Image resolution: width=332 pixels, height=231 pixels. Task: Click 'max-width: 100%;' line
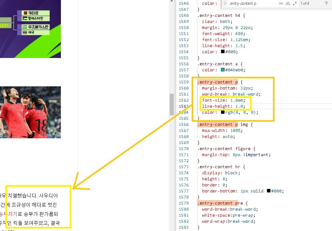tap(222, 131)
